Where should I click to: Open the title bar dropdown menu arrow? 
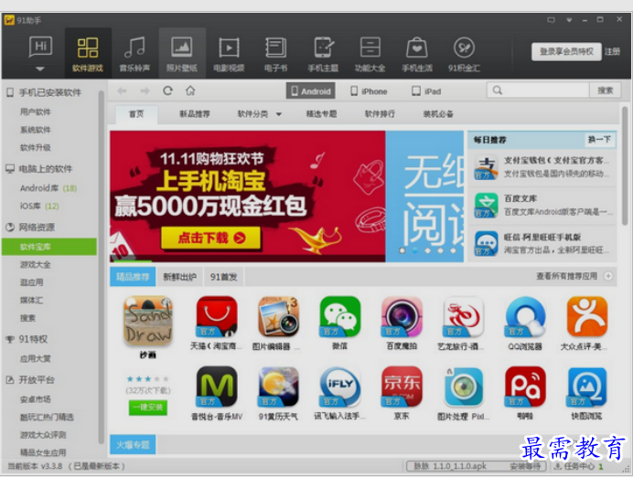[x=569, y=20]
